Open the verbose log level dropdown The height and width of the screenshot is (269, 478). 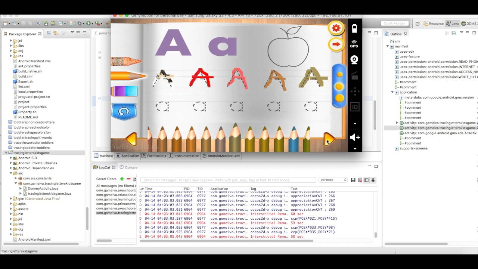click(333, 180)
